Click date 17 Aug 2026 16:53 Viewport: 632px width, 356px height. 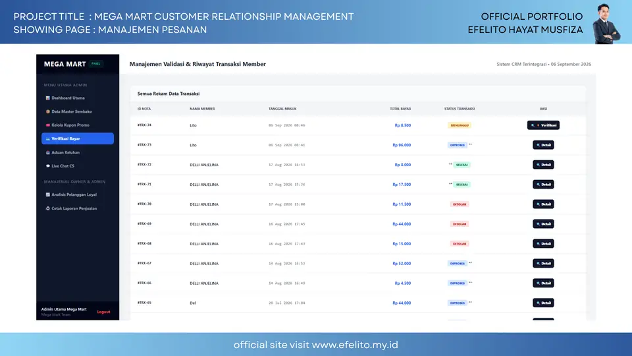[x=286, y=165]
